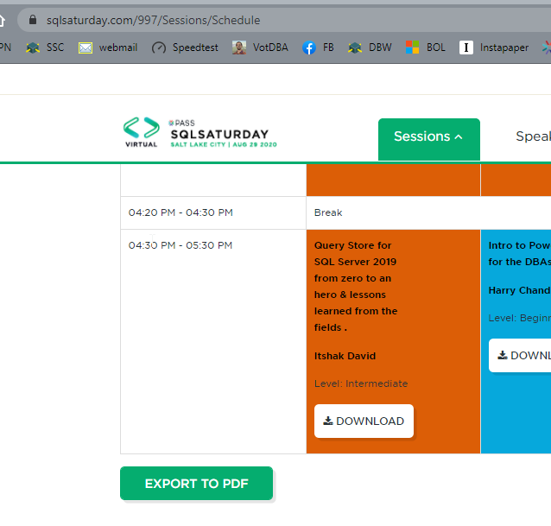Open the webmail bookmark
551x526 pixels.
108,48
